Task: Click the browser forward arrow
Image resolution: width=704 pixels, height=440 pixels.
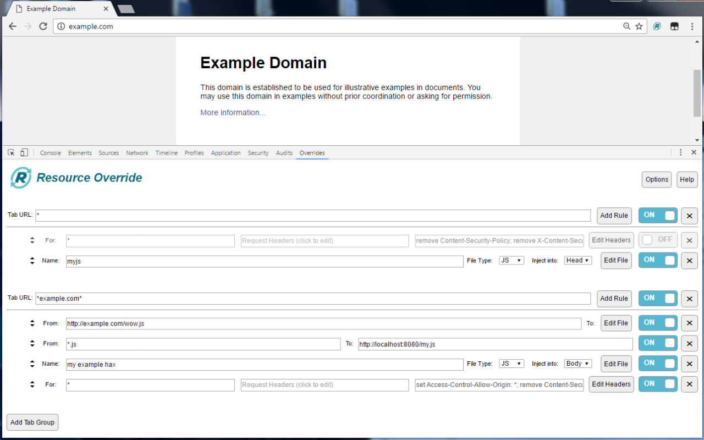Action: tap(28, 26)
